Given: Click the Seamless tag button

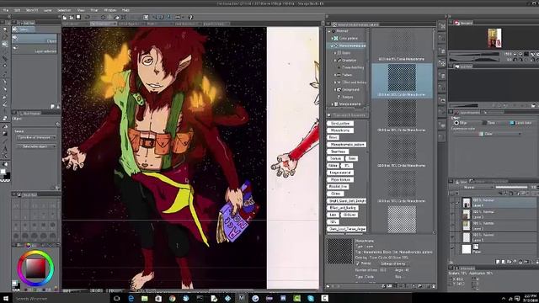Looking at the screenshot, I should (338, 151).
